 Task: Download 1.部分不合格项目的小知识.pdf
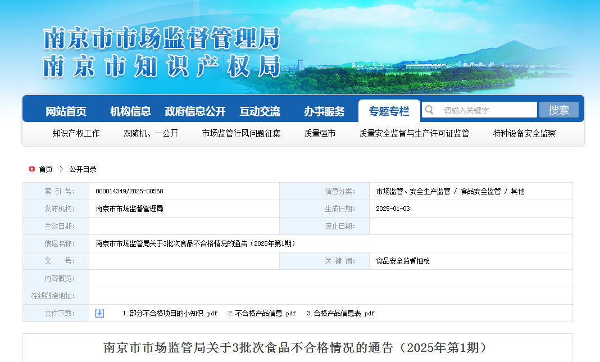[x=170, y=313]
